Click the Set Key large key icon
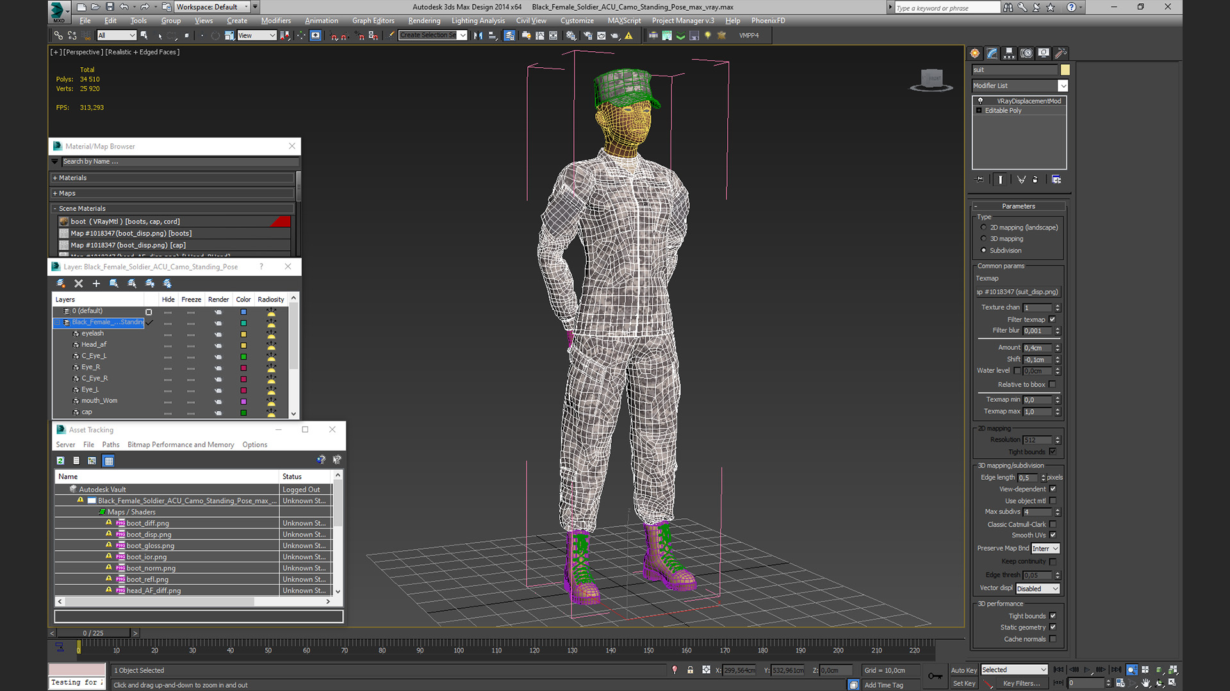The width and height of the screenshot is (1230, 691). pyautogui.click(x=935, y=676)
